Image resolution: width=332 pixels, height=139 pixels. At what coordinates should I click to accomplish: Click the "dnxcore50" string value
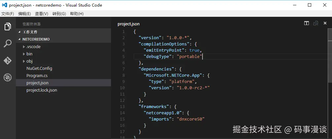[x=191, y=119]
